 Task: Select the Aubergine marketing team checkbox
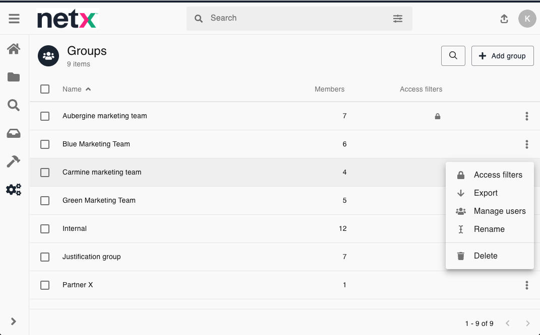45,116
